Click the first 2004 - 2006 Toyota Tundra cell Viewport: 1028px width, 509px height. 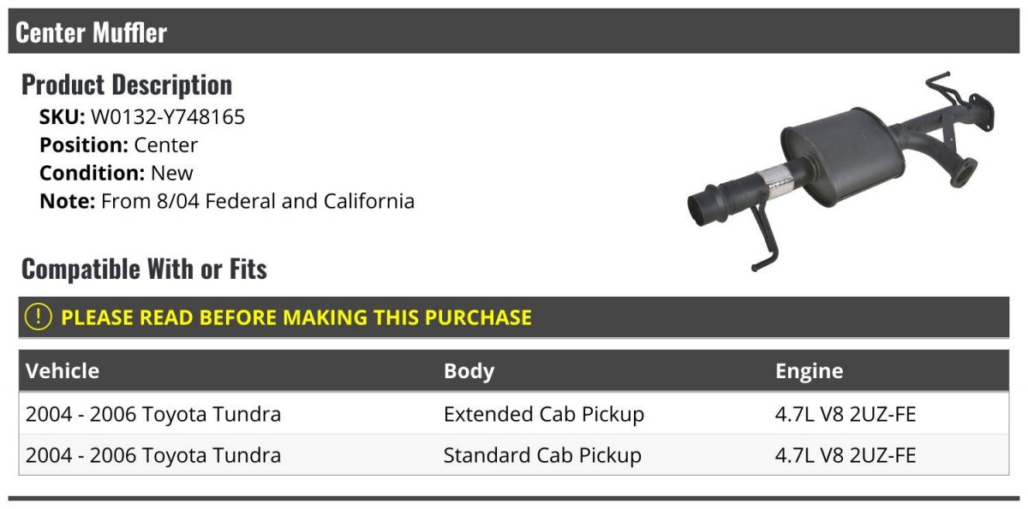[153, 414]
